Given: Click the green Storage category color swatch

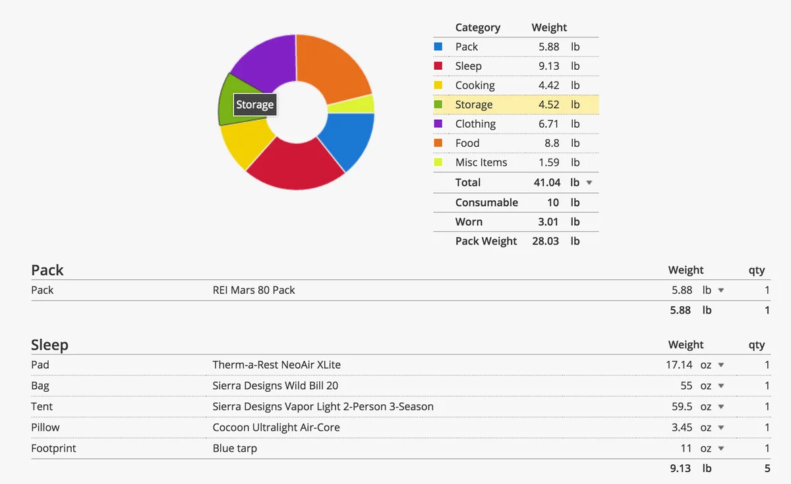Looking at the screenshot, I should [x=440, y=104].
